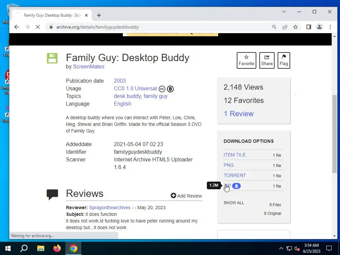Open the Spragonthearchives reviewer link
Screen dimensions: 340x255
(110, 208)
